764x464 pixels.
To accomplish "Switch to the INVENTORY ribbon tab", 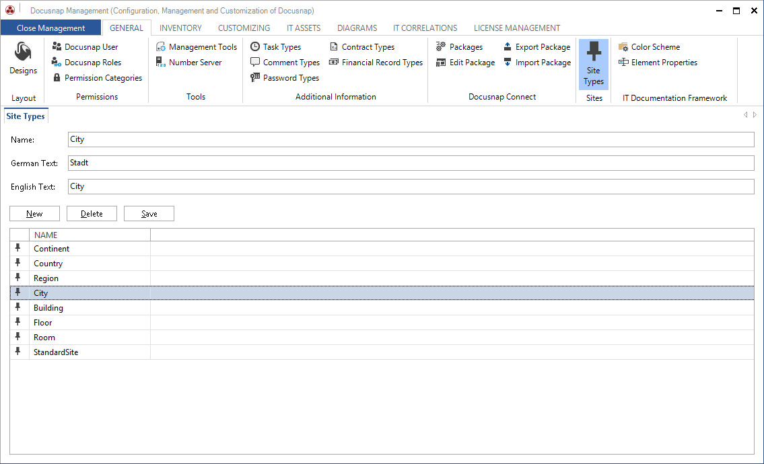I will (180, 28).
